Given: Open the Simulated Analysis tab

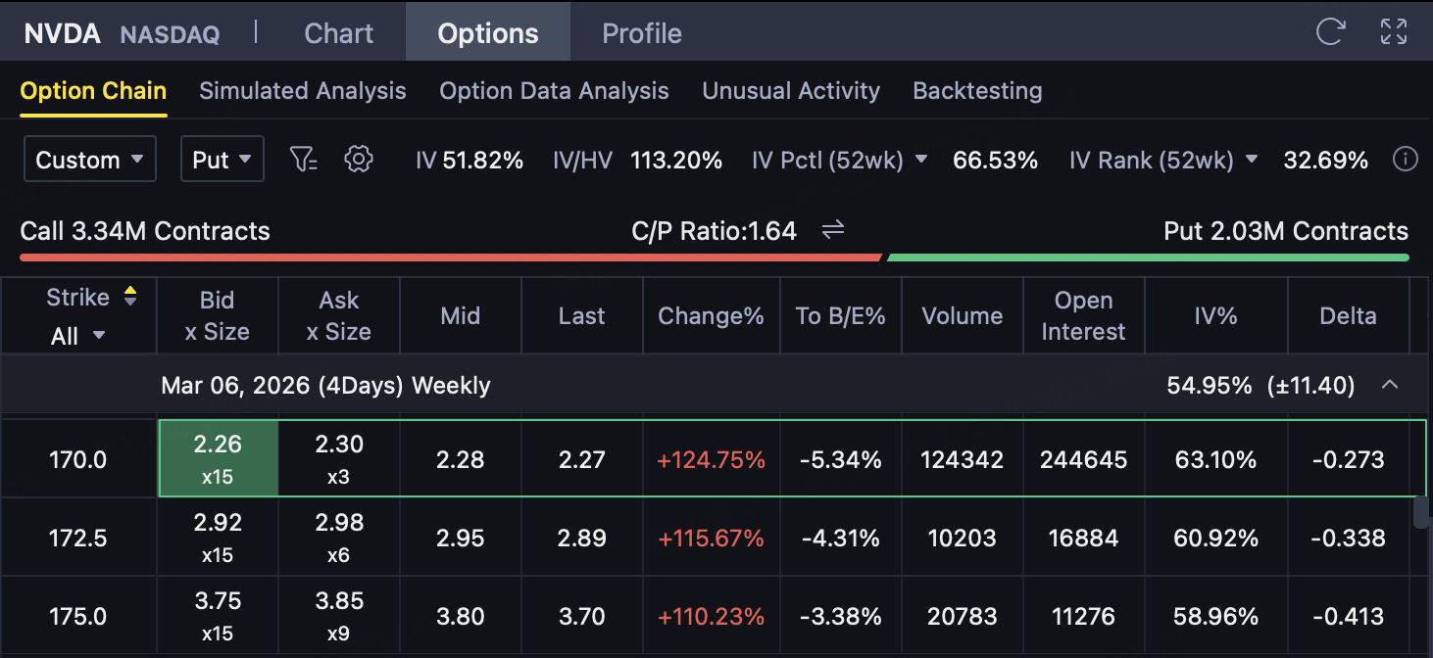Looking at the screenshot, I should click(x=302, y=91).
